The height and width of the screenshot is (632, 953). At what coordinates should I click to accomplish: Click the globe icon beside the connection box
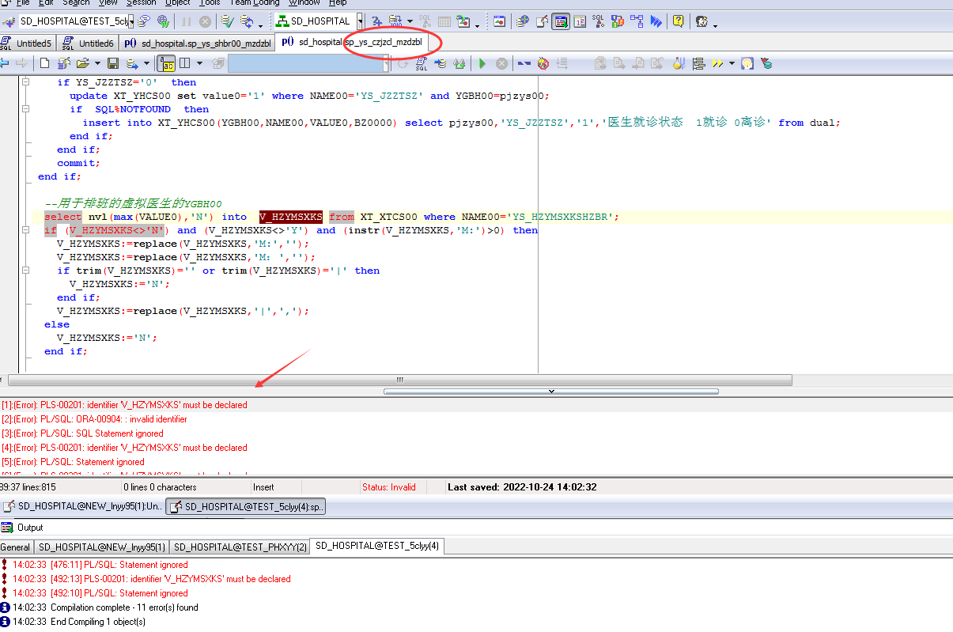[164, 21]
